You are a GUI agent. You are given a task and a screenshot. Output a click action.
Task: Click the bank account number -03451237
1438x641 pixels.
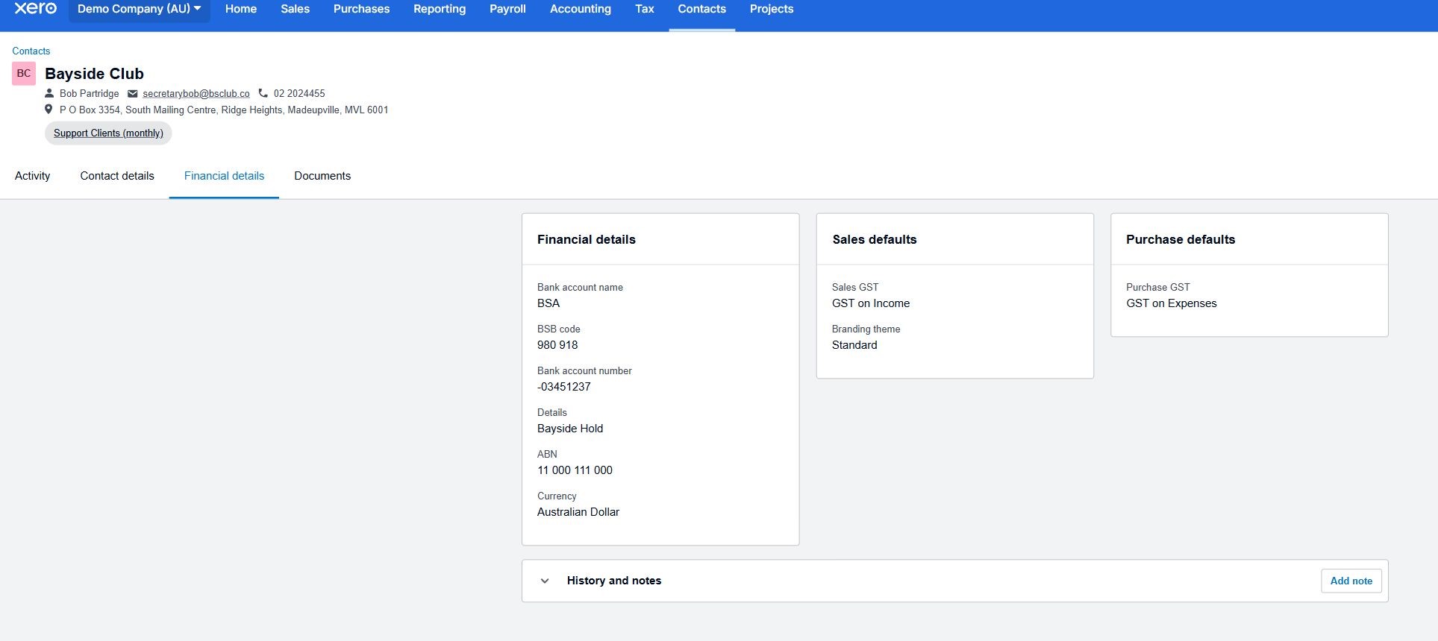pos(564,387)
